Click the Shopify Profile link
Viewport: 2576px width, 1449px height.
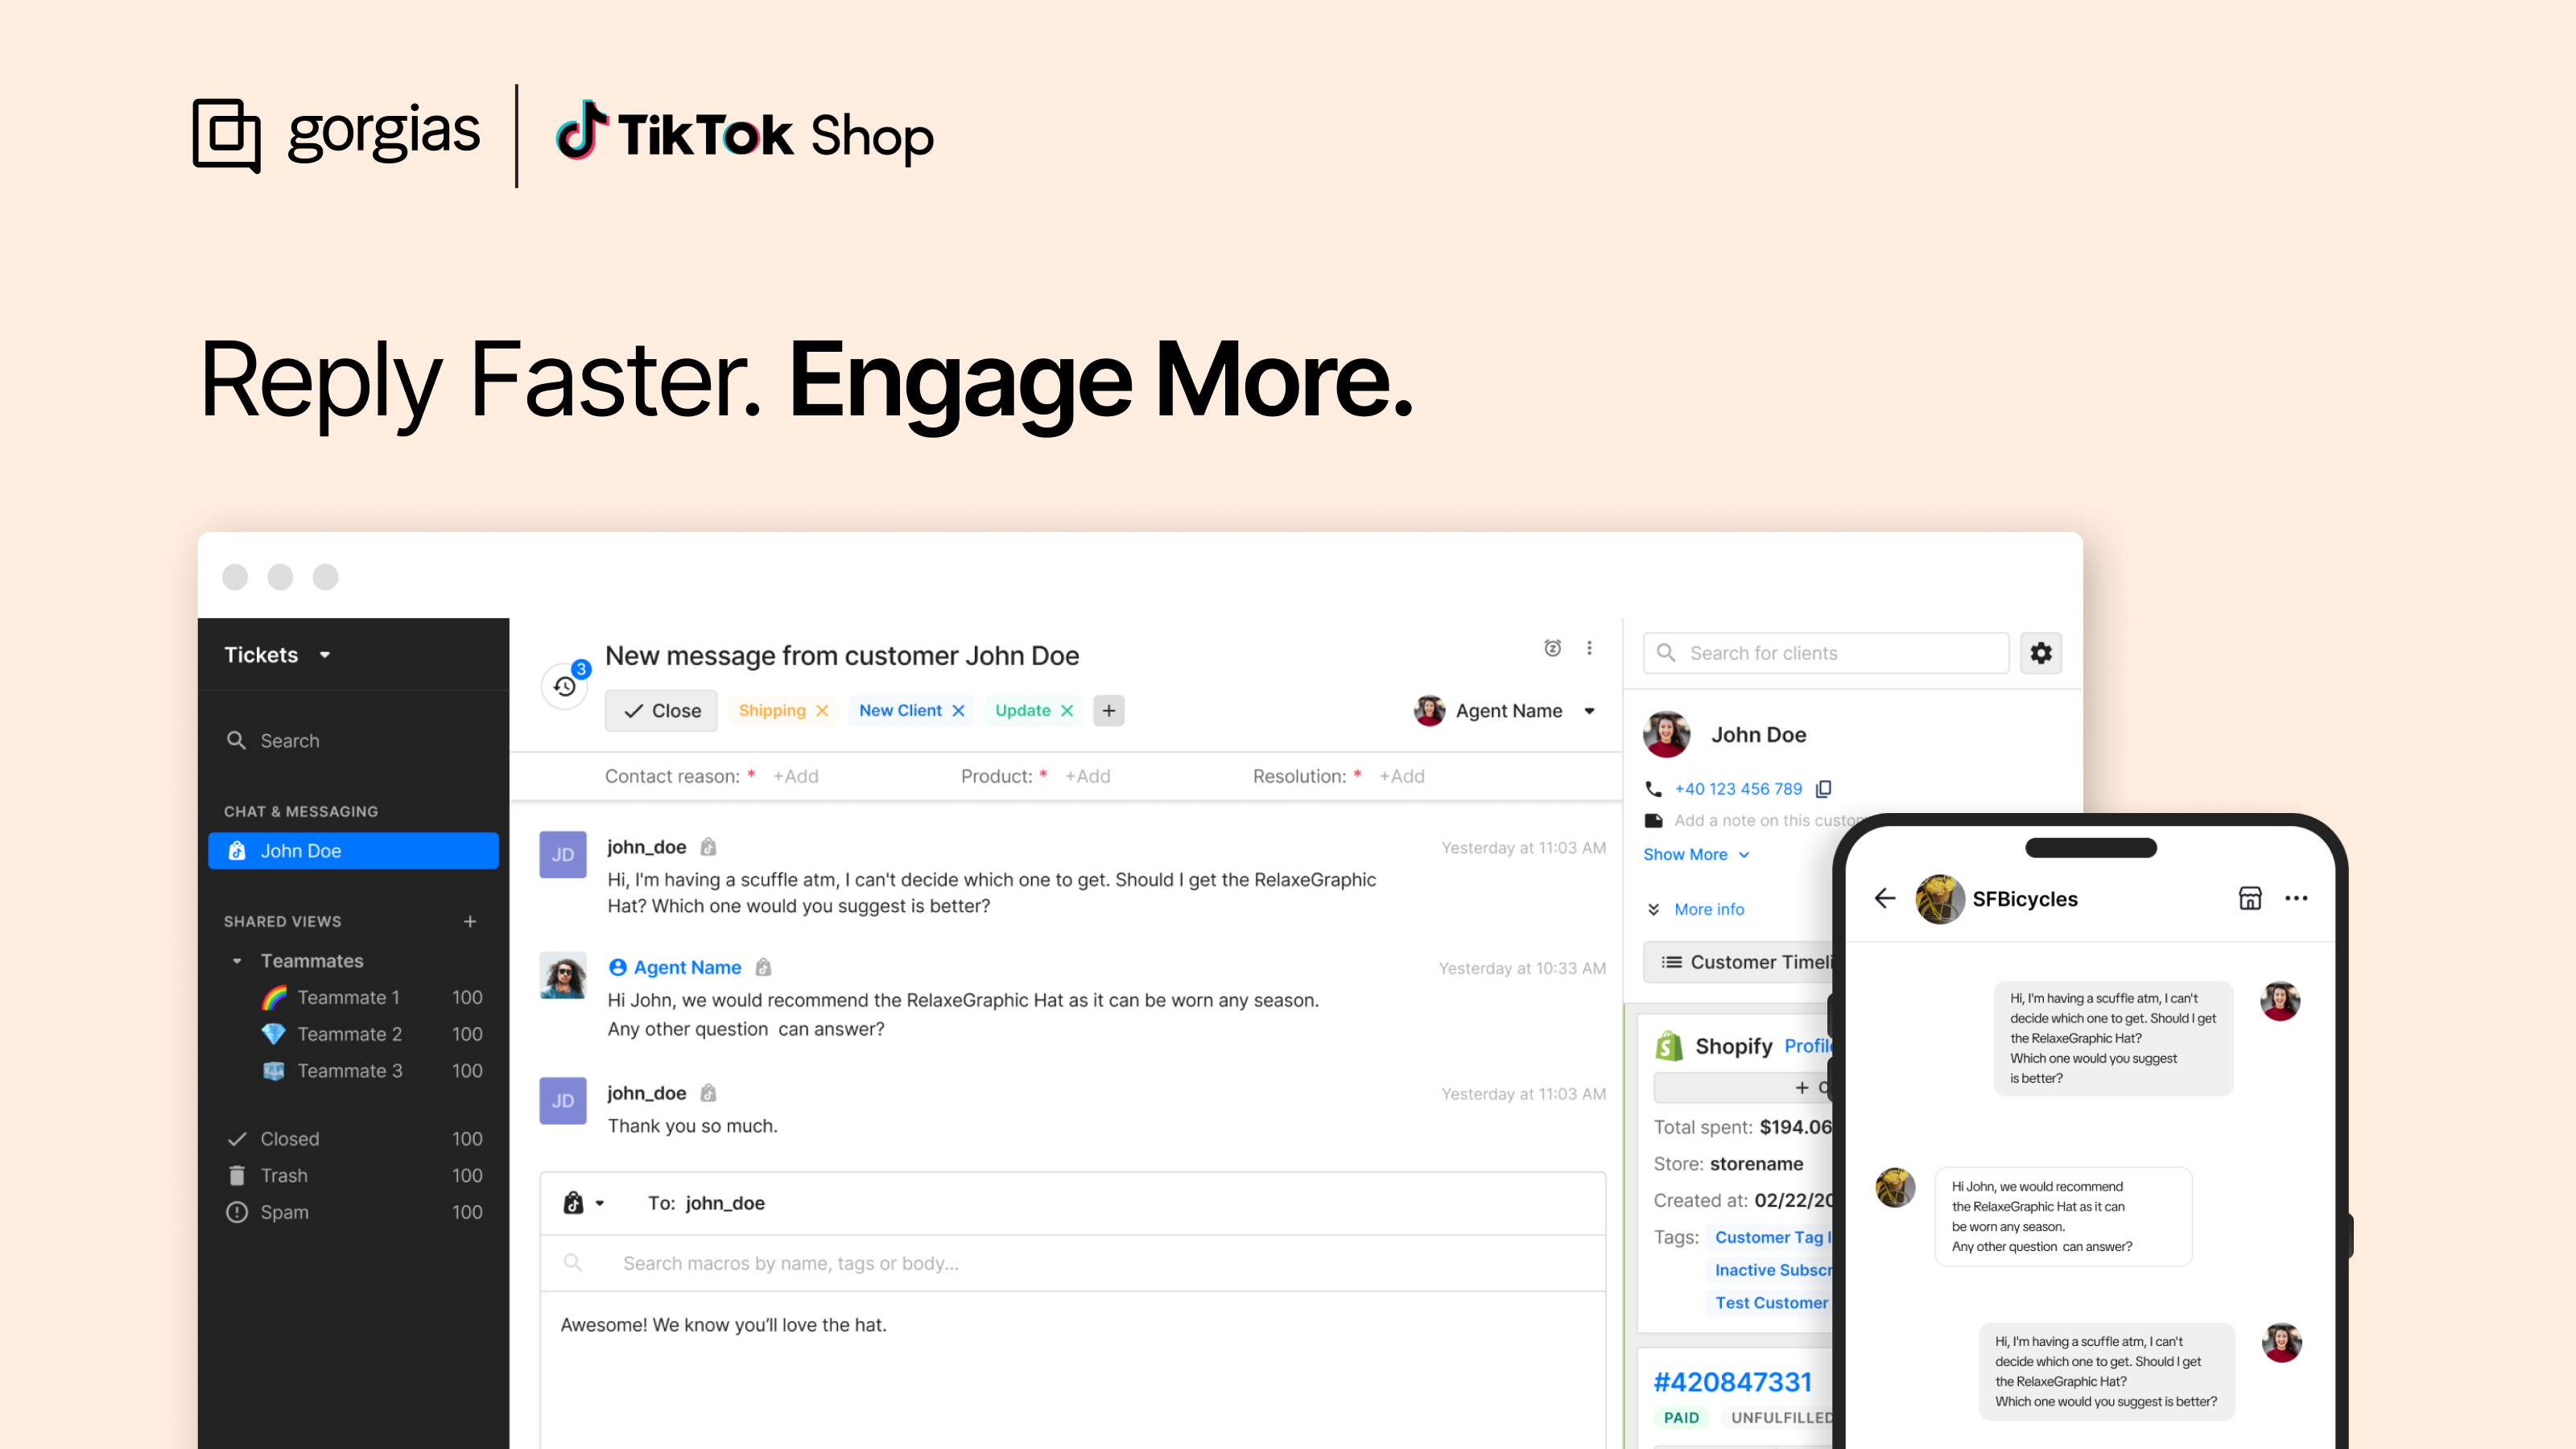pos(1805,1046)
